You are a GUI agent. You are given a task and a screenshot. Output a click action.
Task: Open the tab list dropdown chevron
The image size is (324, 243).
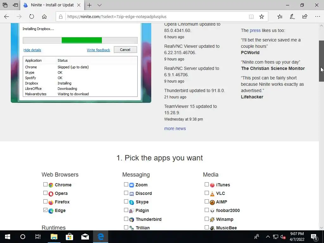(99, 5)
